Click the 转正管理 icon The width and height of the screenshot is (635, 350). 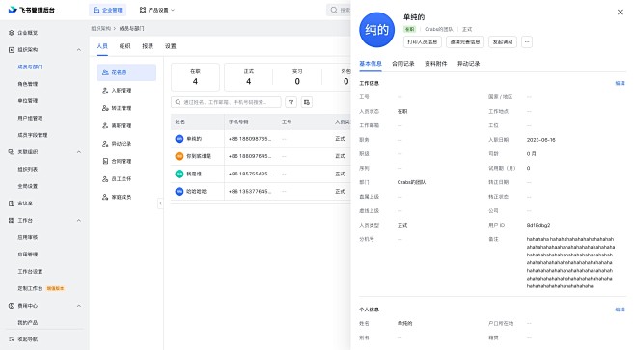[x=105, y=108]
